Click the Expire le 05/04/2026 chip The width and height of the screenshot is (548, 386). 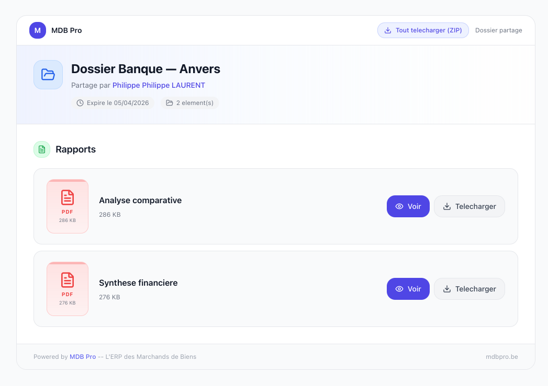pos(113,103)
